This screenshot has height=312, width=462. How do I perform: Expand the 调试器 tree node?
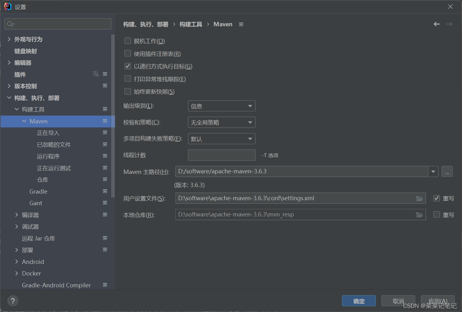pyautogui.click(x=17, y=226)
